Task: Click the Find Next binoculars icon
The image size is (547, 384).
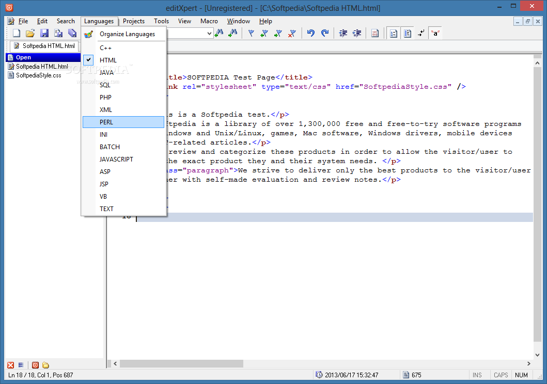Action: coord(233,33)
